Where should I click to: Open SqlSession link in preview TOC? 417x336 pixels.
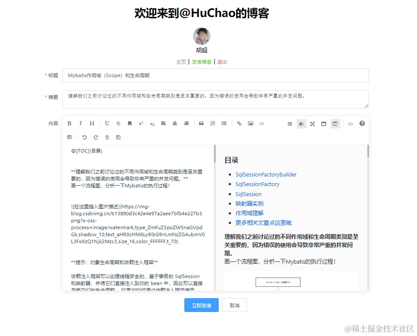pyautogui.click(x=248, y=194)
